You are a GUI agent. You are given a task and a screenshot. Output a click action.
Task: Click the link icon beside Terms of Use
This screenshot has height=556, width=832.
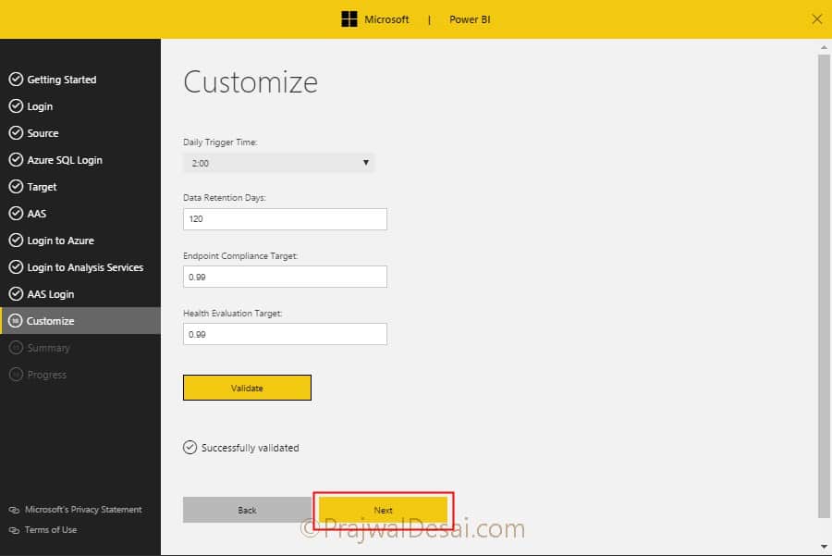[x=14, y=530]
